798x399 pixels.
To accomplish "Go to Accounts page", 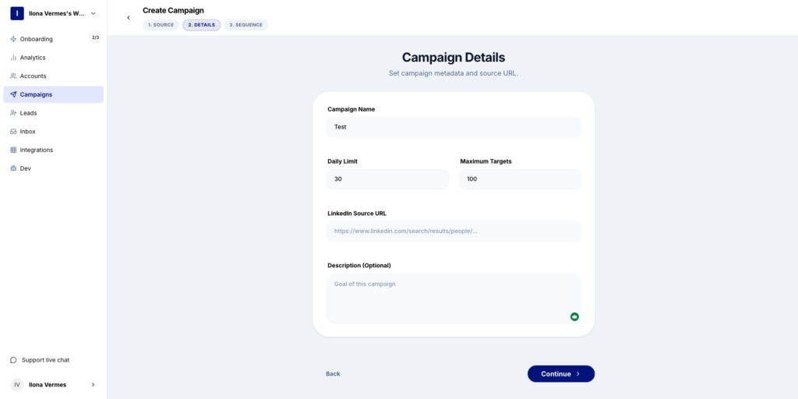I will click(x=54, y=76).
